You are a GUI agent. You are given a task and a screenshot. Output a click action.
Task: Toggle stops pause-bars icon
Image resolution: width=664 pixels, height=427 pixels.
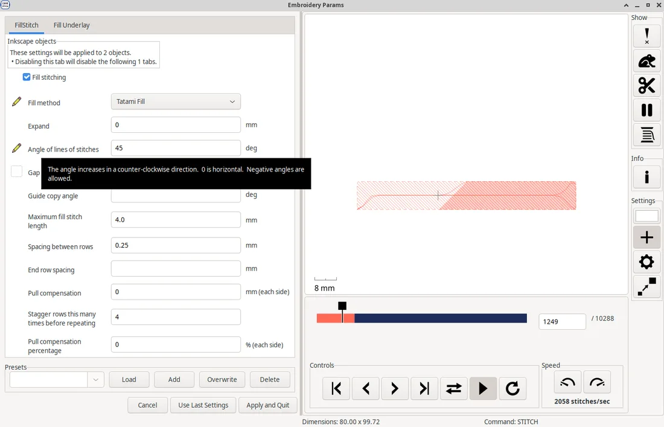tap(646, 110)
